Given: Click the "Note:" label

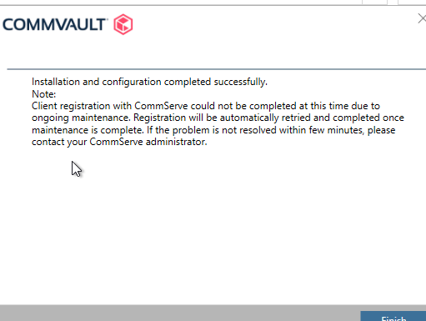Looking at the screenshot, I should click(x=44, y=94).
